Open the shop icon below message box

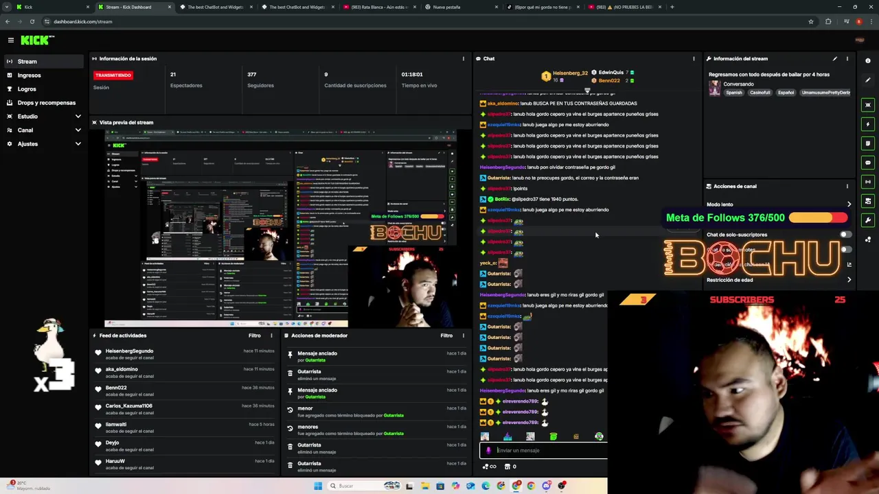(507, 467)
